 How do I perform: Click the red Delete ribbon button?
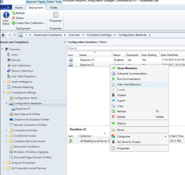pos(18,18)
